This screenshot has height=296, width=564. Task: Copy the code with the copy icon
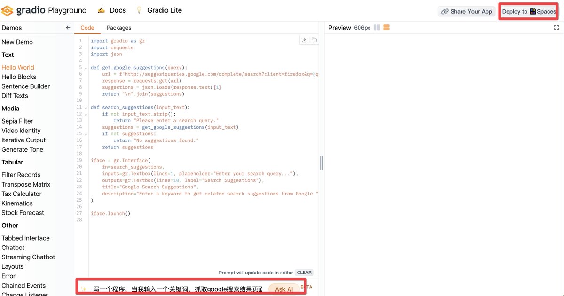tap(314, 40)
